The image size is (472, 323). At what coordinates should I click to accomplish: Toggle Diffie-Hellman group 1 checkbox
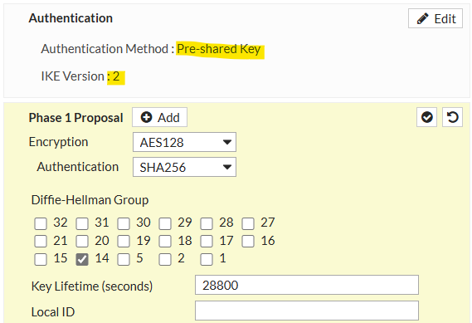click(x=207, y=259)
